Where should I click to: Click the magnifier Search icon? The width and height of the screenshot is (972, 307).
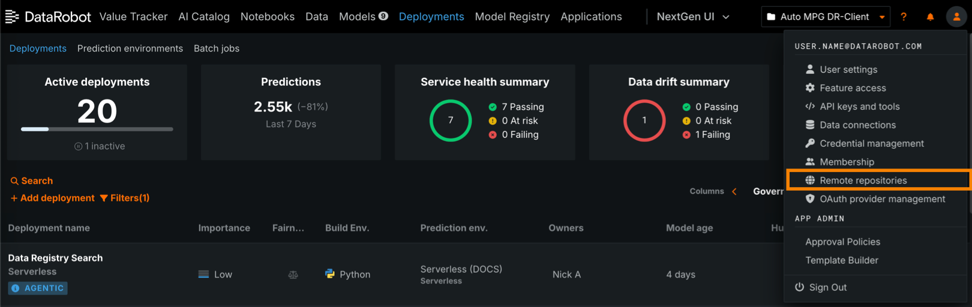point(14,181)
